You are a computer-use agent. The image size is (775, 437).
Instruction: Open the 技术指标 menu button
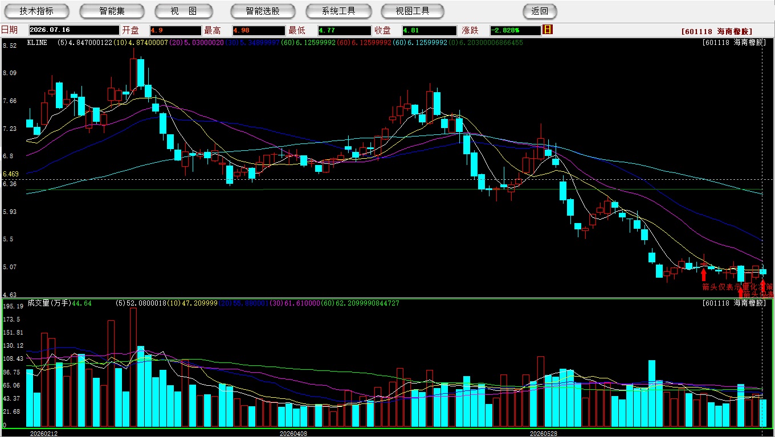[x=36, y=11]
